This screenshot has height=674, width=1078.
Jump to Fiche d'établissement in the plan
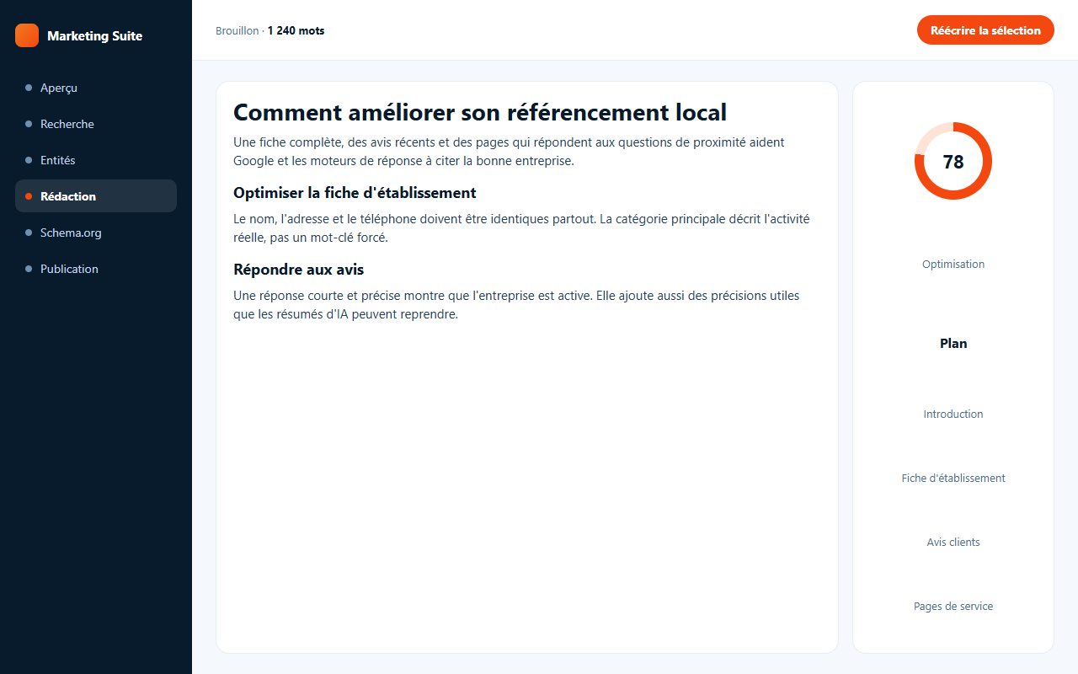953,478
